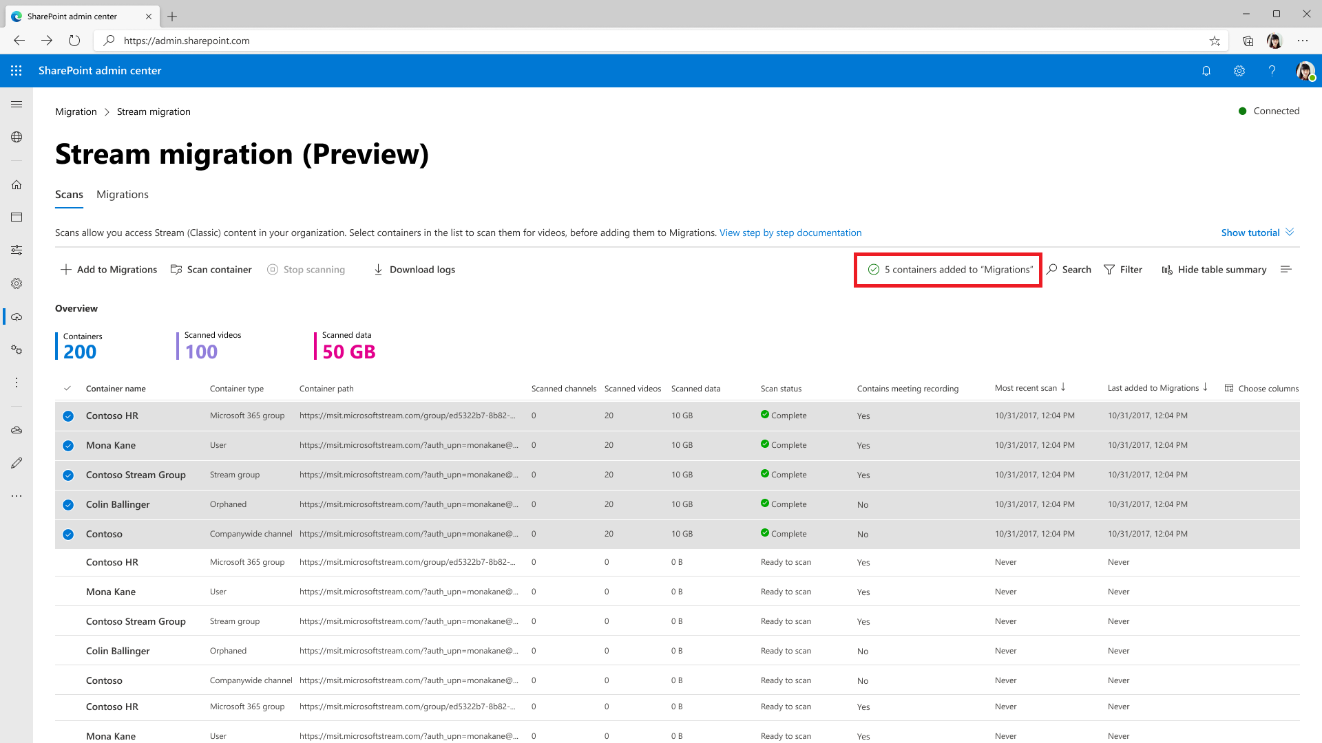Toggle the select all containers checkbox
The image size is (1322, 743).
pyautogui.click(x=68, y=388)
